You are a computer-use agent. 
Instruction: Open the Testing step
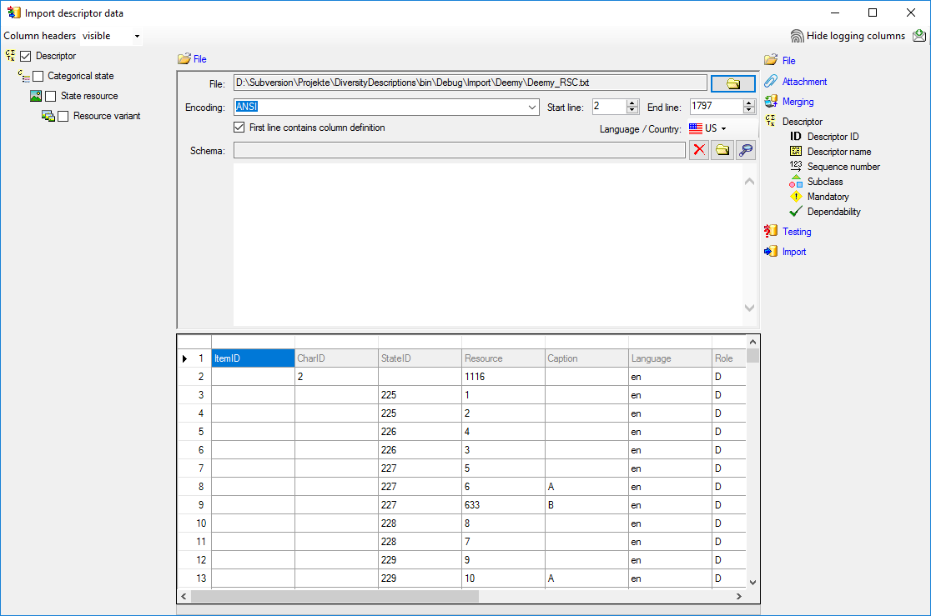[x=796, y=232]
